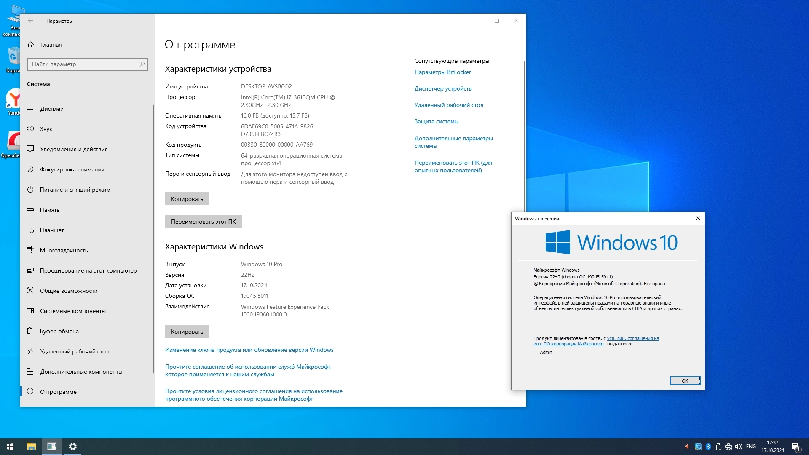Click the ENG language indicator in taskbar
The height and width of the screenshot is (455, 809).
tap(751, 447)
